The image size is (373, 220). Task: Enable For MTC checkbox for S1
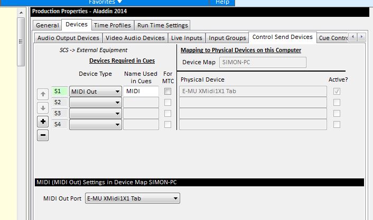pyautogui.click(x=167, y=92)
